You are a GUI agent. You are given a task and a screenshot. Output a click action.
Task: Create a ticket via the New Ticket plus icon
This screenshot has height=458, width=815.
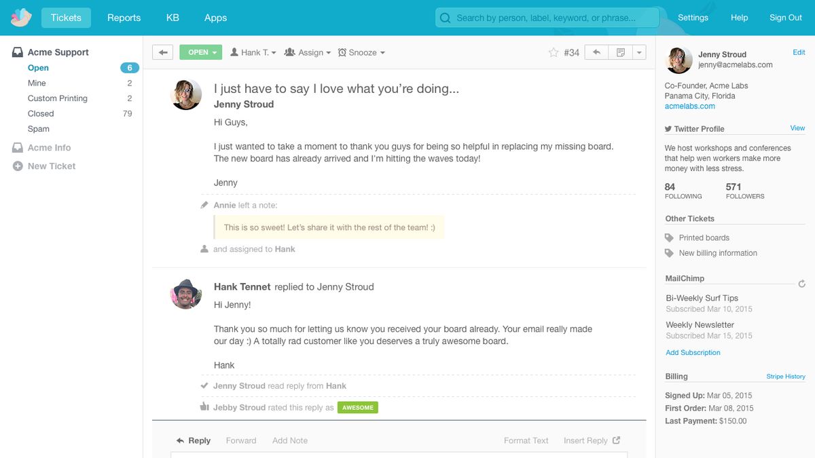click(x=16, y=166)
